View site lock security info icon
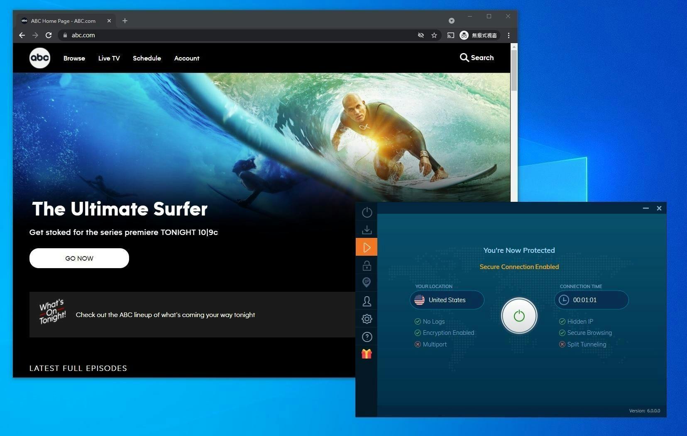Image resolution: width=687 pixels, height=436 pixels. tap(65, 35)
